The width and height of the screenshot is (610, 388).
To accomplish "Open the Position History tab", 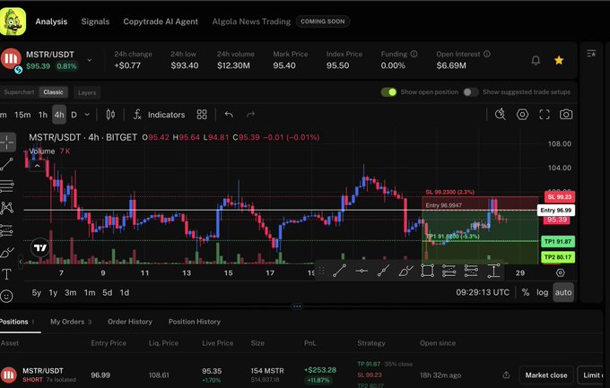I will [195, 322].
